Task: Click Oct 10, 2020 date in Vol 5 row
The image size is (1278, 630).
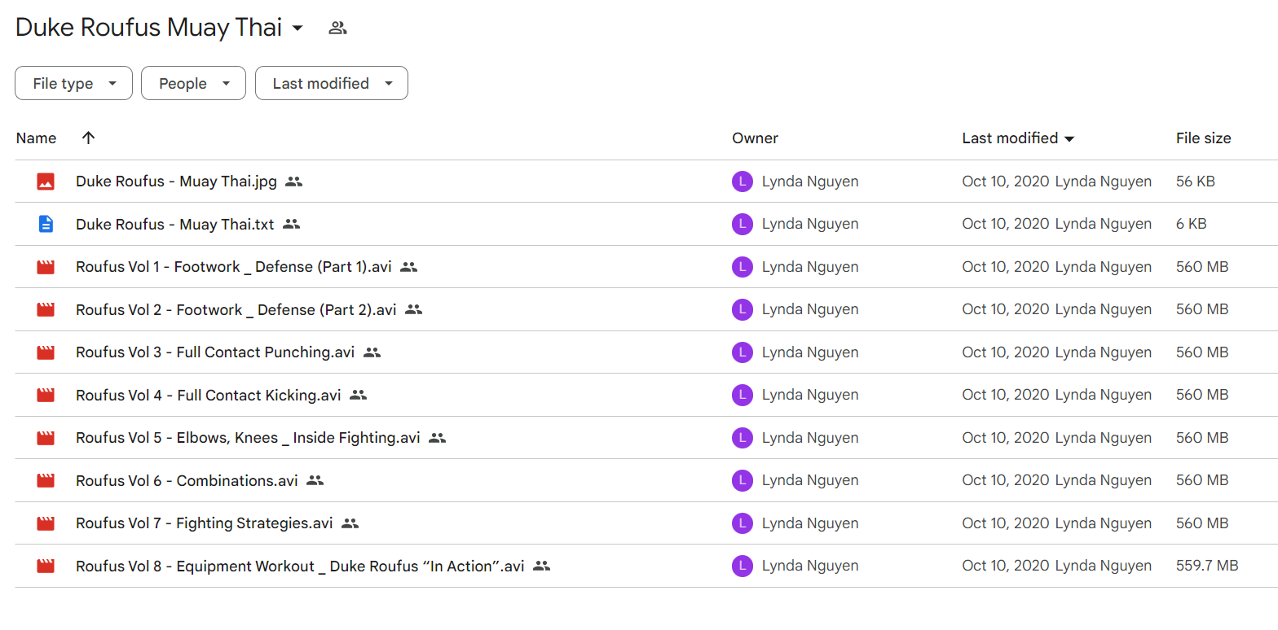Action: click(x=1006, y=438)
